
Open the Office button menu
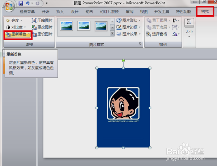click(9, 7)
